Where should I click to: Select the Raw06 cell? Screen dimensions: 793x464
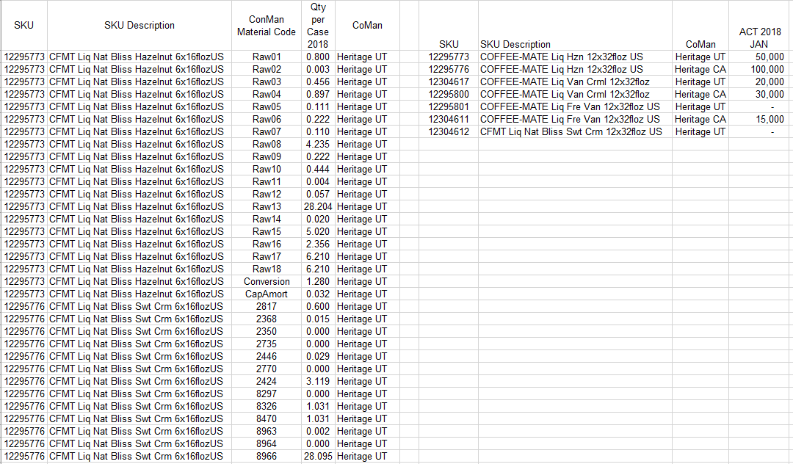pyautogui.click(x=267, y=119)
